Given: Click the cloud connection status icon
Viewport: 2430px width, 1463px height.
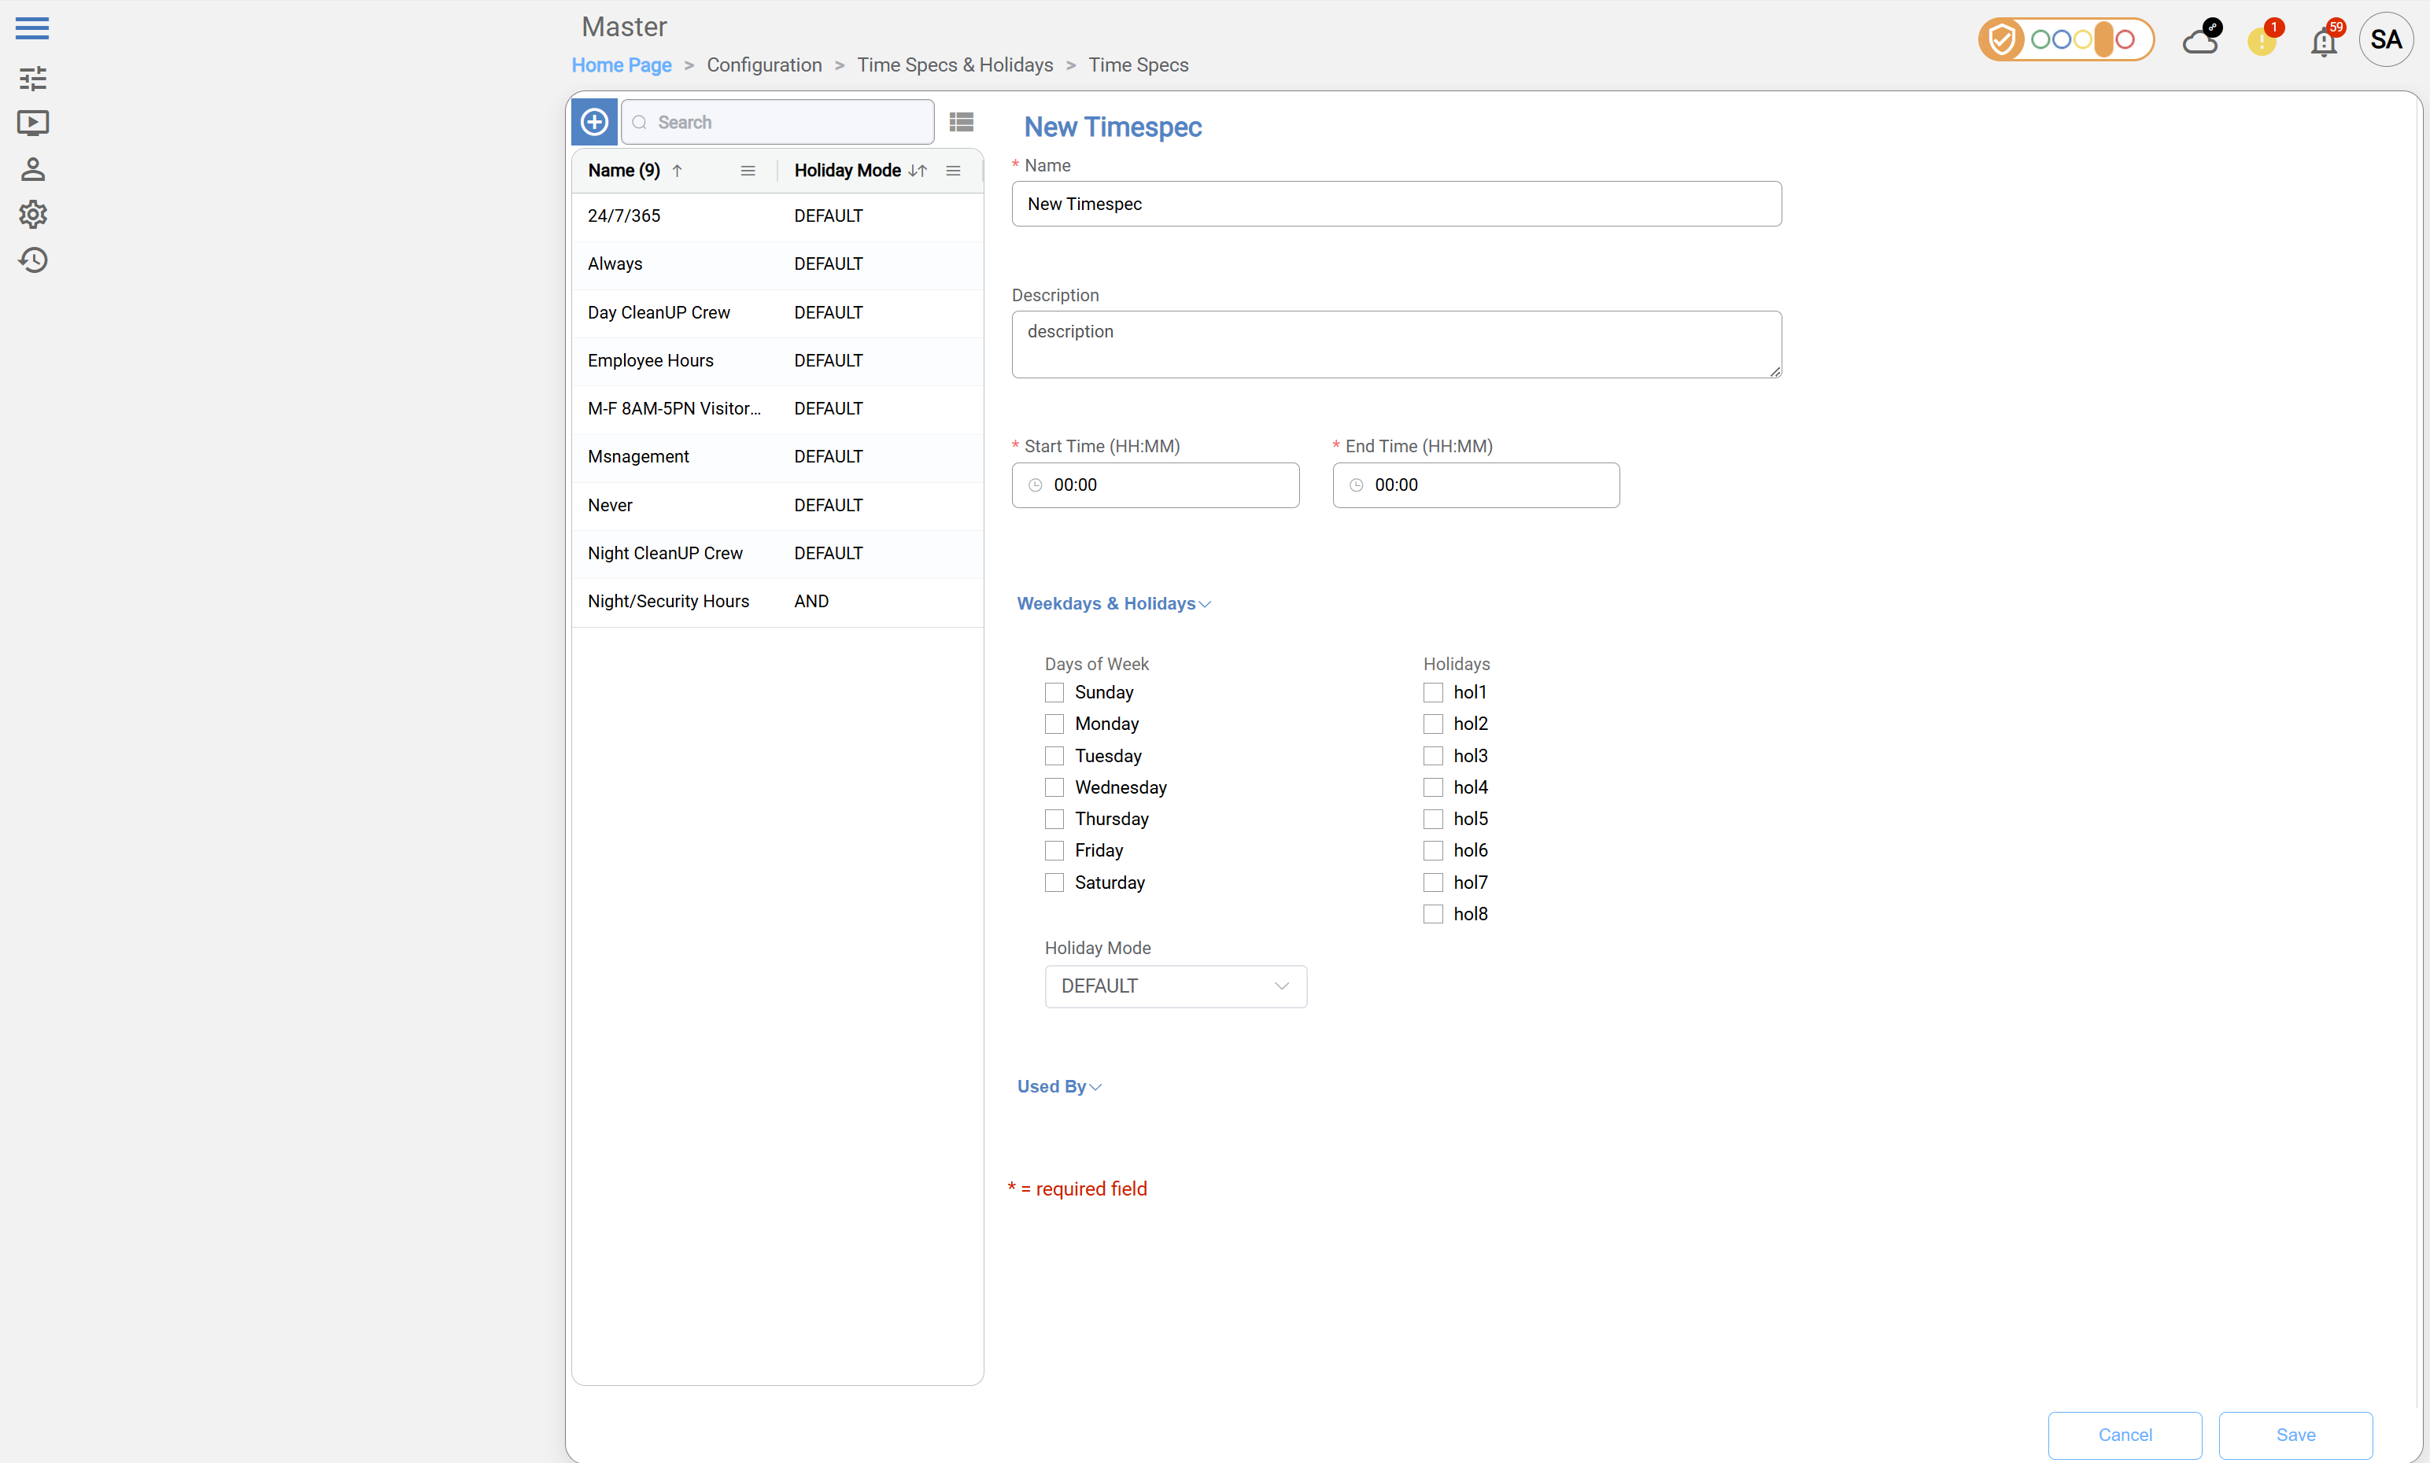Looking at the screenshot, I should coord(2200,42).
